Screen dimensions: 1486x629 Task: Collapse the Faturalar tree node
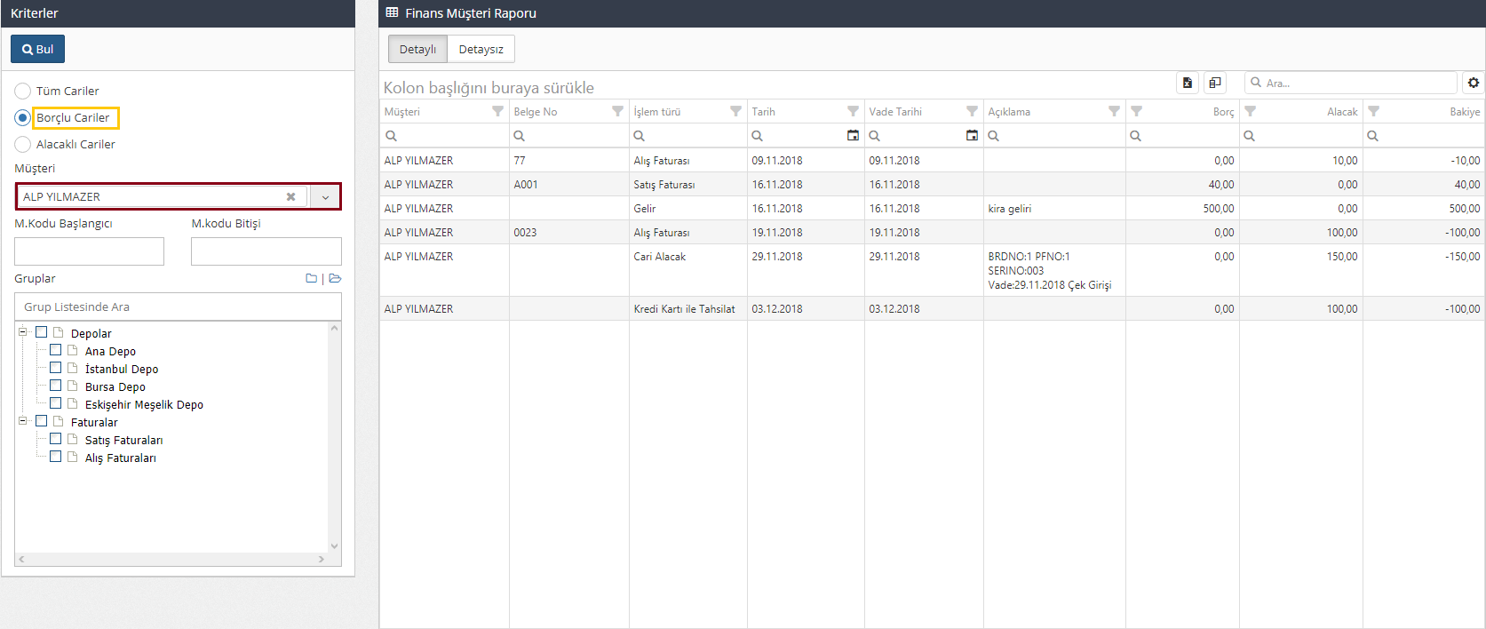pyautogui.click(x=23, y=421)
